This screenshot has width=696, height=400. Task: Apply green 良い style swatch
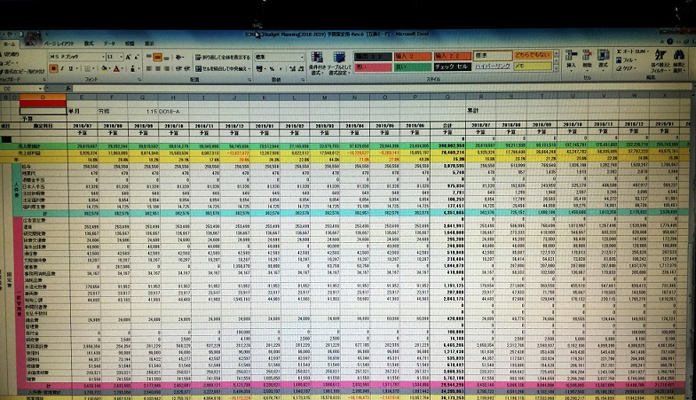point(412,67)
